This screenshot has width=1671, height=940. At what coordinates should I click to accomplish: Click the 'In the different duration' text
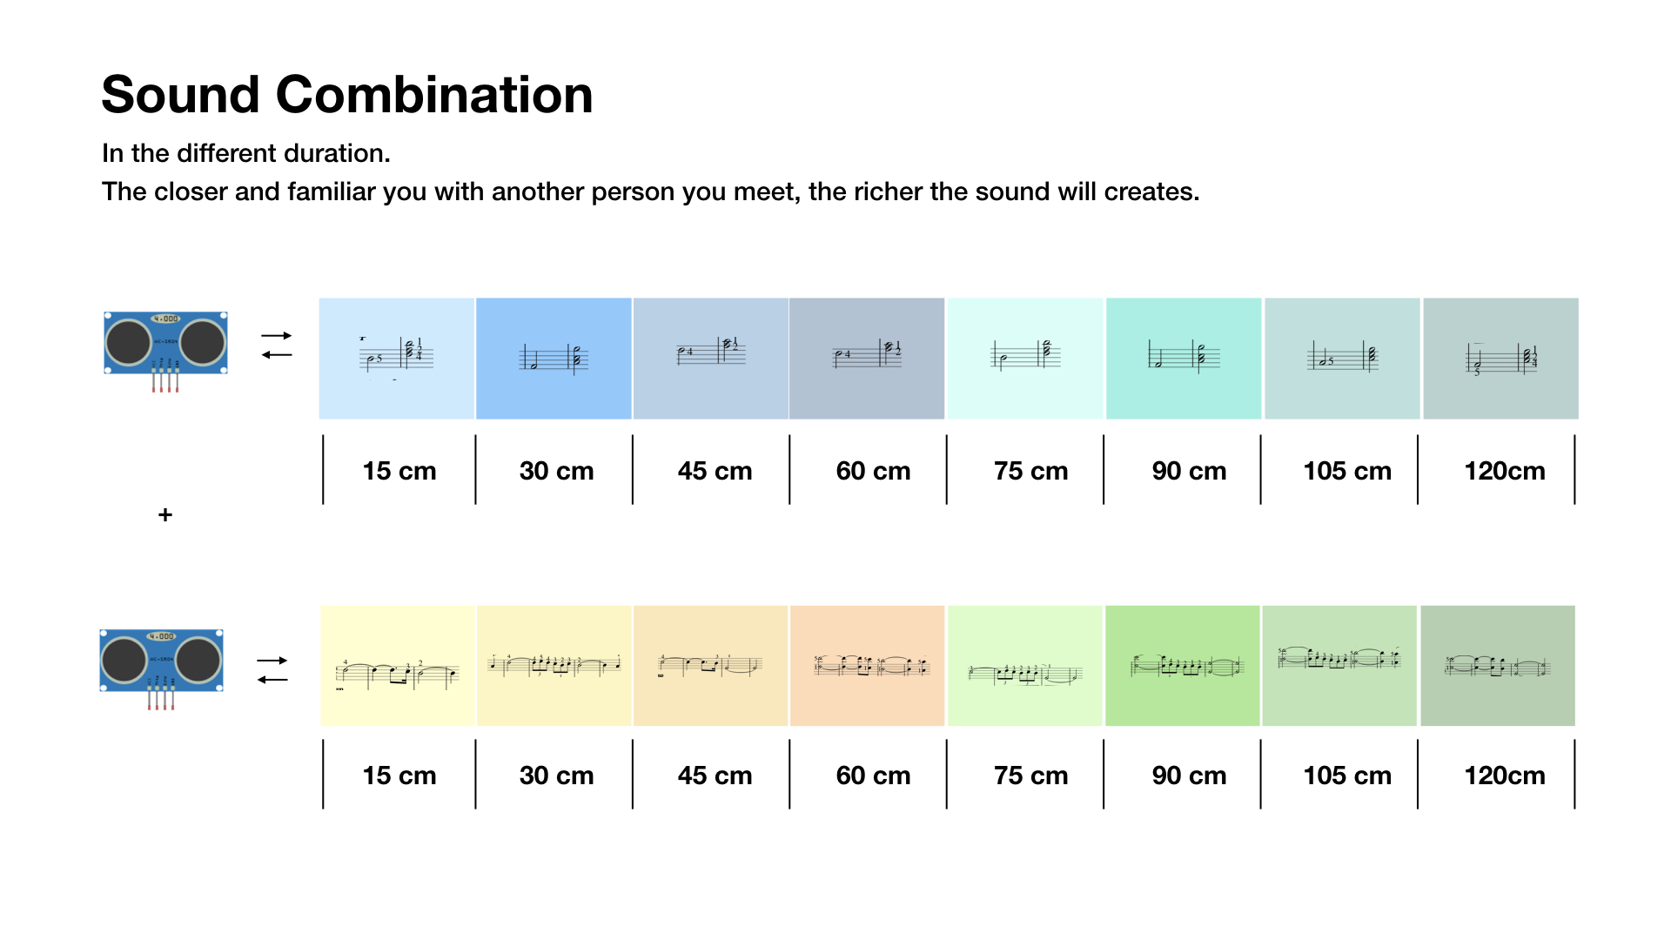click(246, 153)
